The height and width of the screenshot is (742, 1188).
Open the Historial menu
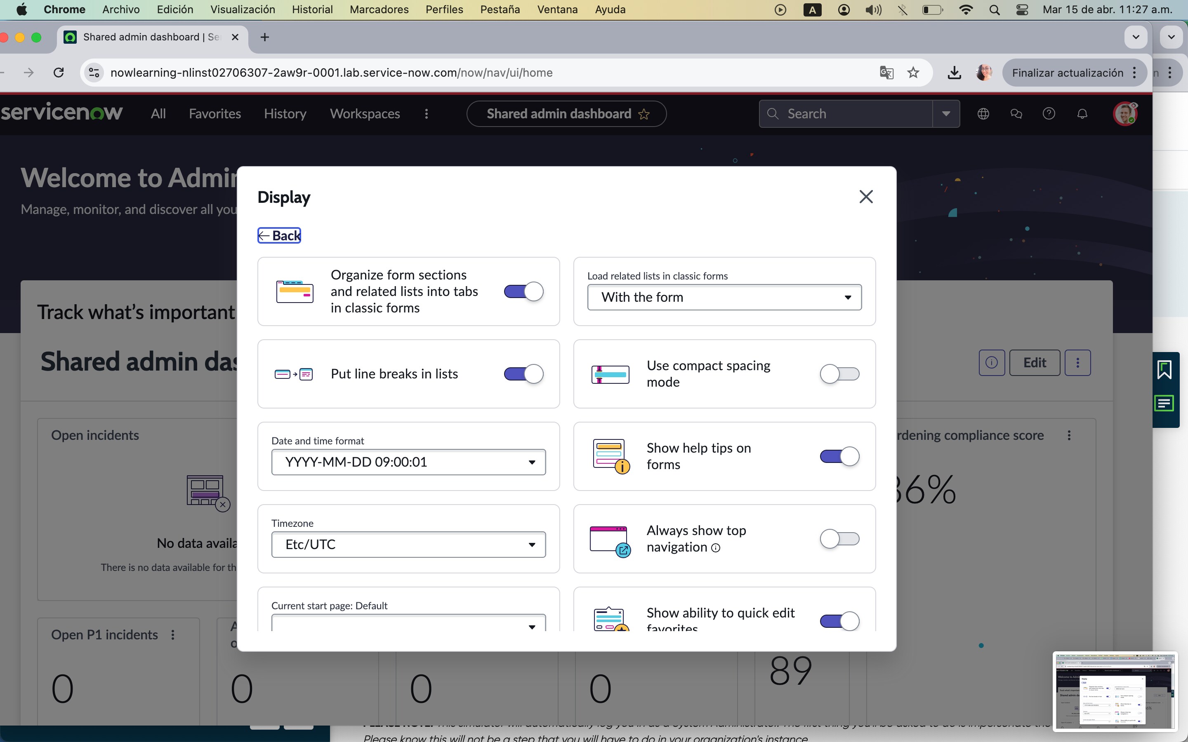click(x=312, y=9)
